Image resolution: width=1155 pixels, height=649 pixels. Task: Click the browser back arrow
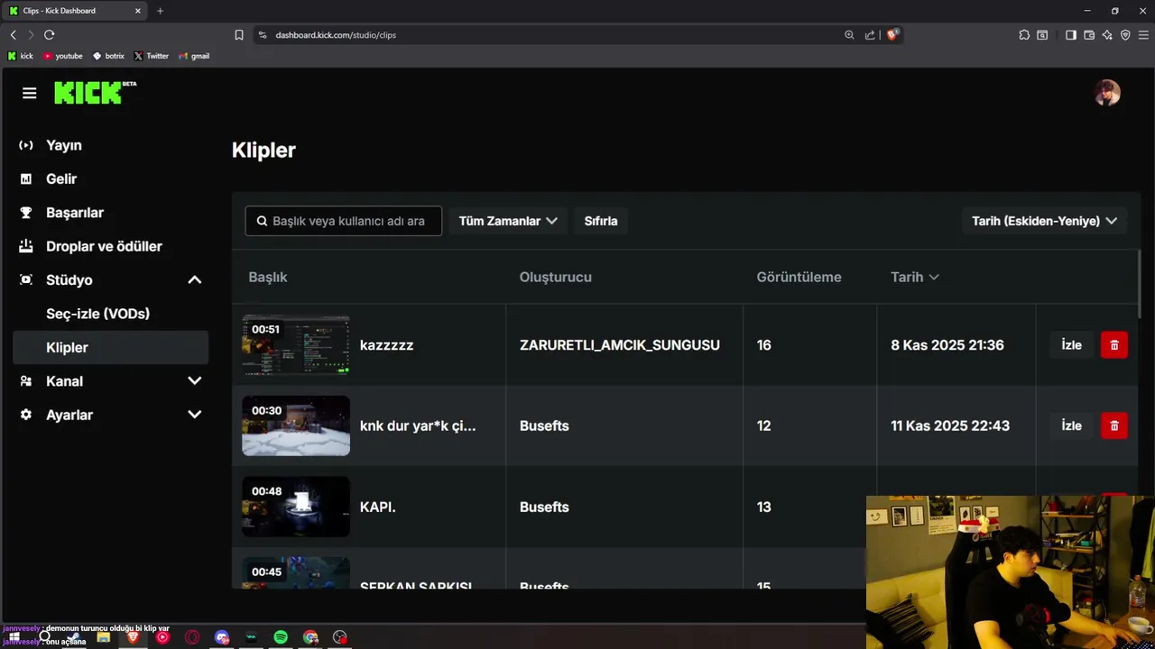[x=13, y=34]
